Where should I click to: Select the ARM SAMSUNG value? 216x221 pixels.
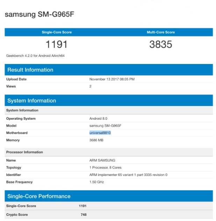point(102,161)
